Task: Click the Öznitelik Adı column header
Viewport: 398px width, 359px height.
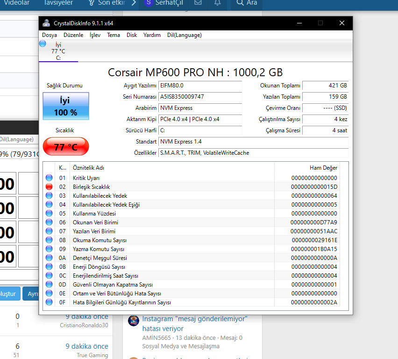Action: (172, 168)
